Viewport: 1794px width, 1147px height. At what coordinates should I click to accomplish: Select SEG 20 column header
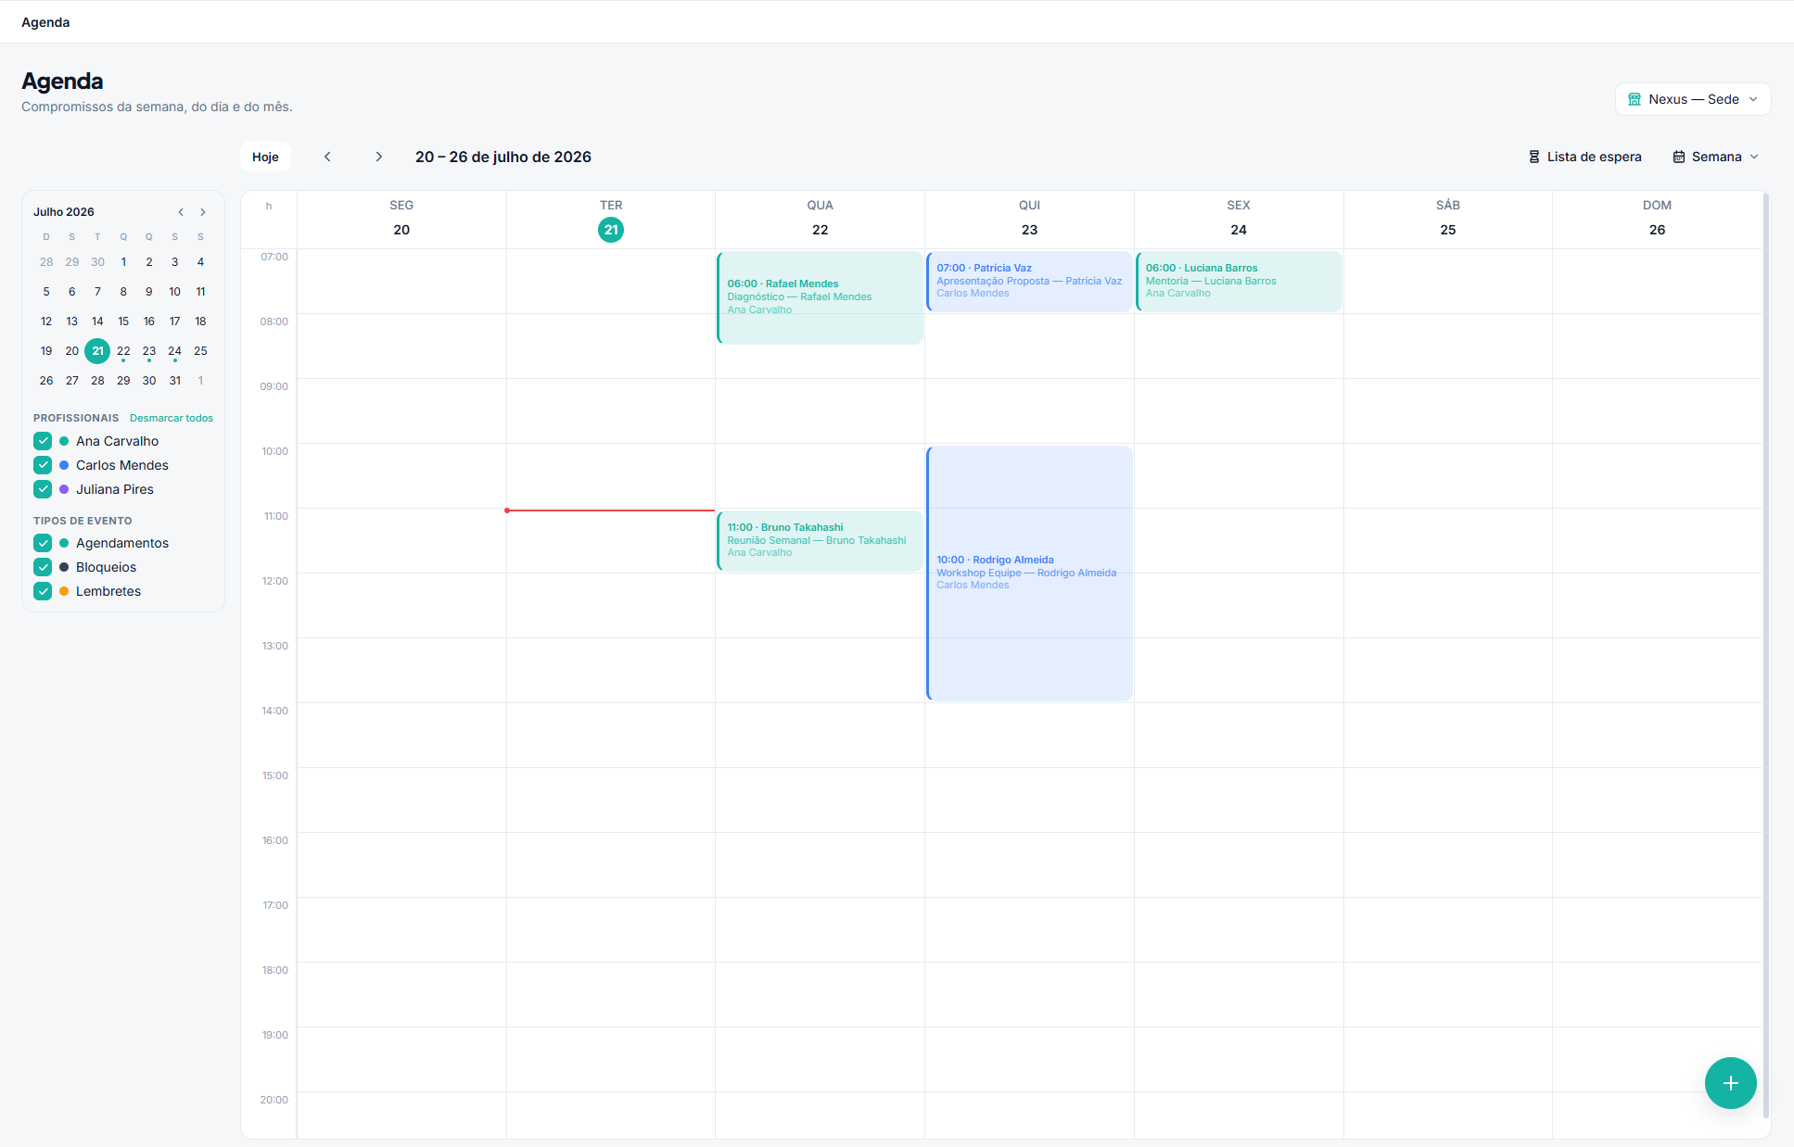401,219
